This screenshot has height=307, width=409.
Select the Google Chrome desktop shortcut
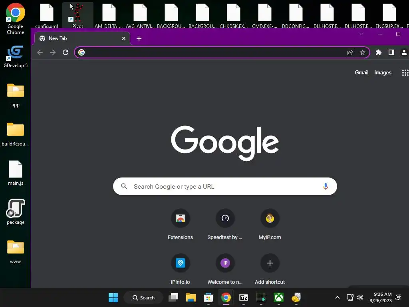click(16, 19)
